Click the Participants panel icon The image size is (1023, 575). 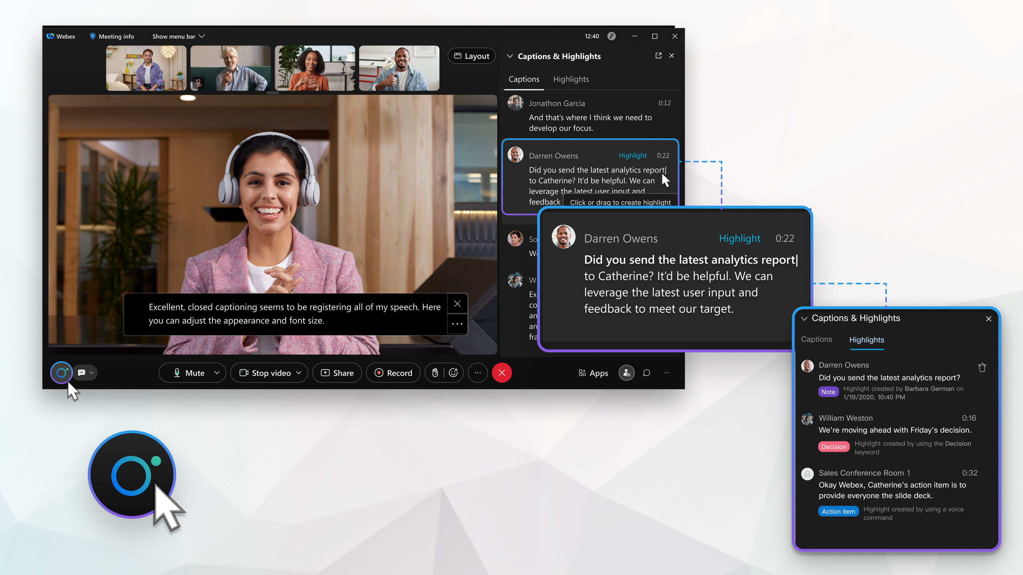tap(626, 373)
